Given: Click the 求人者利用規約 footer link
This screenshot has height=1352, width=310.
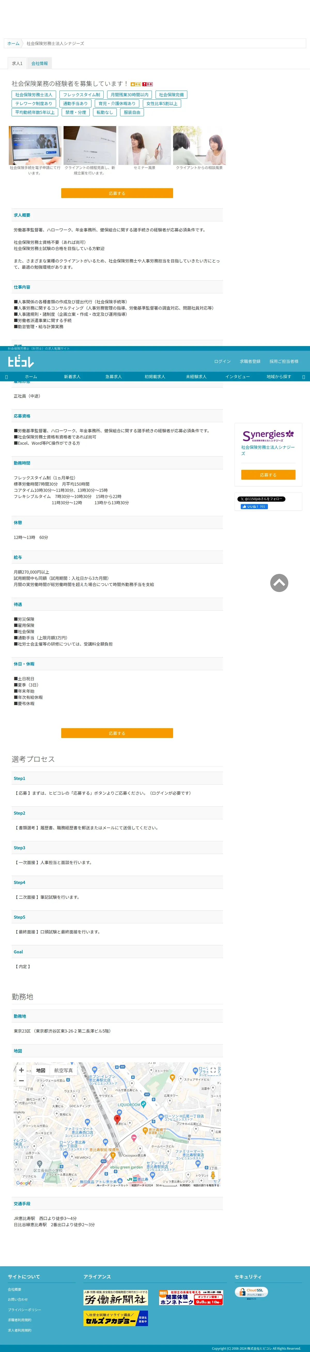Looking at the screenshot, I should [x=19, y=1331].
